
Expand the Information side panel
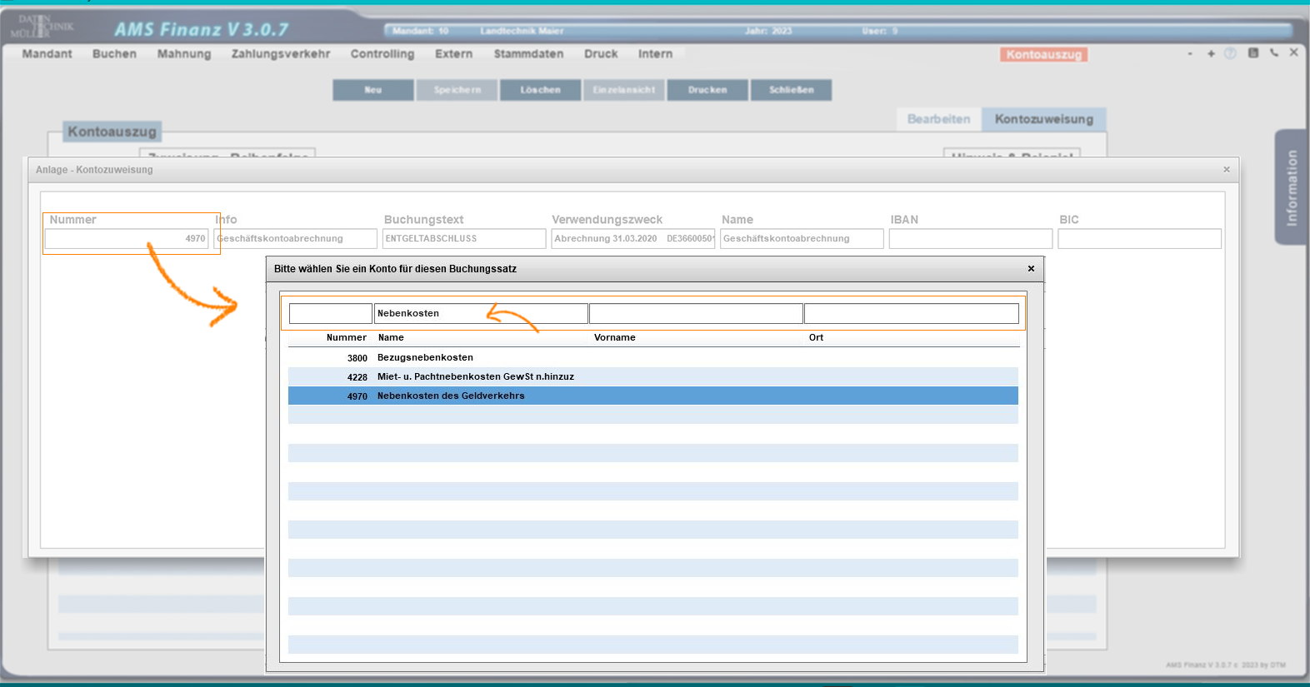click(x=1291, y=187)
